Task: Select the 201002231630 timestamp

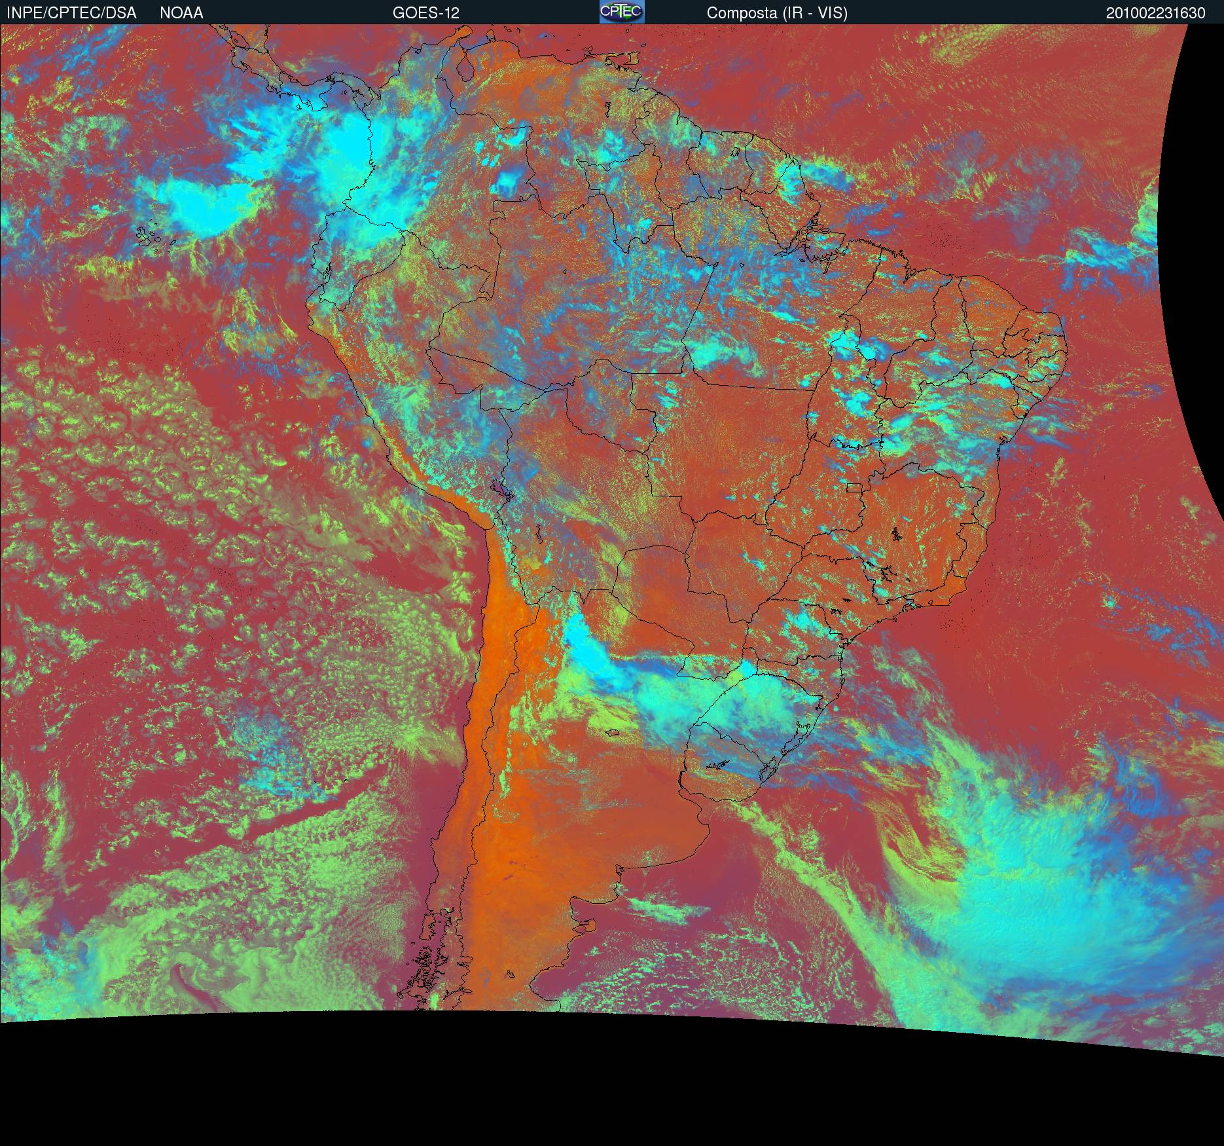Action: tap(1156, 12)
